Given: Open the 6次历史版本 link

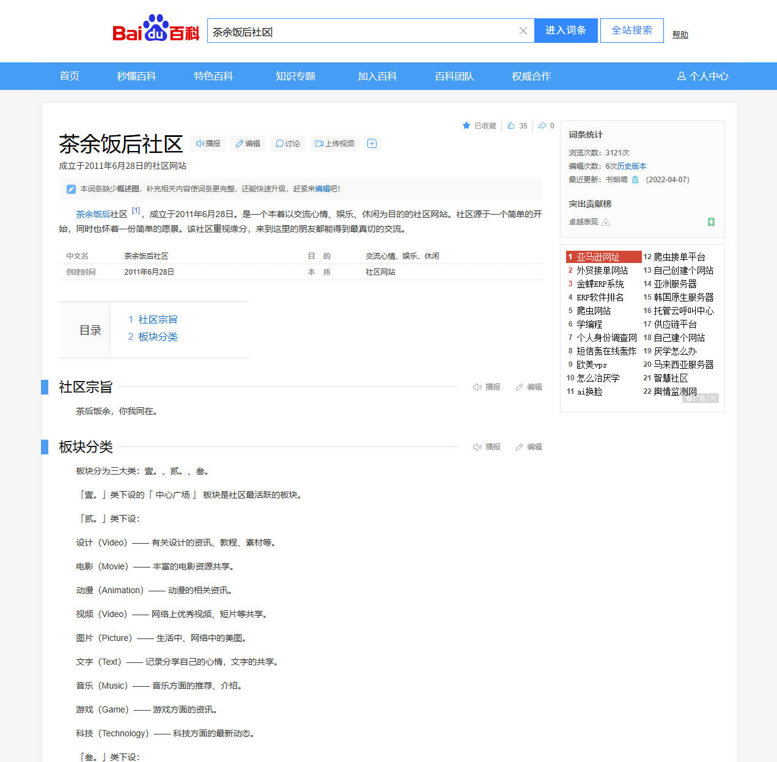Looking at the screenshot, I should pyautogui.click(x=626, y=166).
